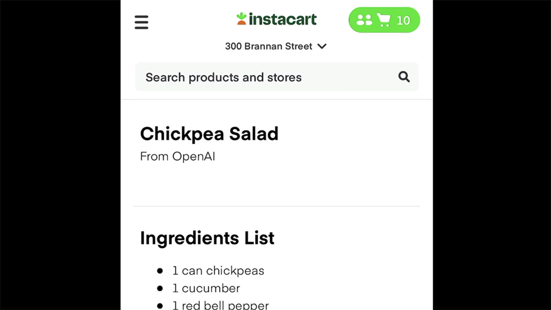Select the 1 red bell pepper ingredient
Viewport: 551px width, 310px height.
(x=220, y=304)
